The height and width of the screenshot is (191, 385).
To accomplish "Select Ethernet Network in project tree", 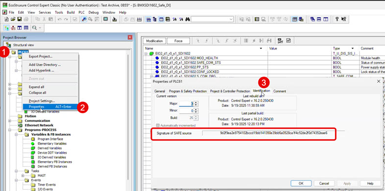I will [39, 125].
